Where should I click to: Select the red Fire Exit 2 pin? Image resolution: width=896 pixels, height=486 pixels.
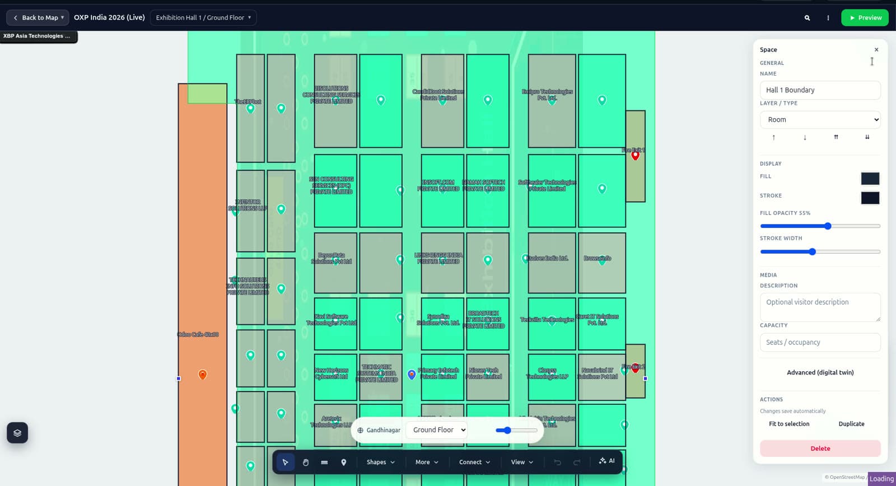click(635, 368)
